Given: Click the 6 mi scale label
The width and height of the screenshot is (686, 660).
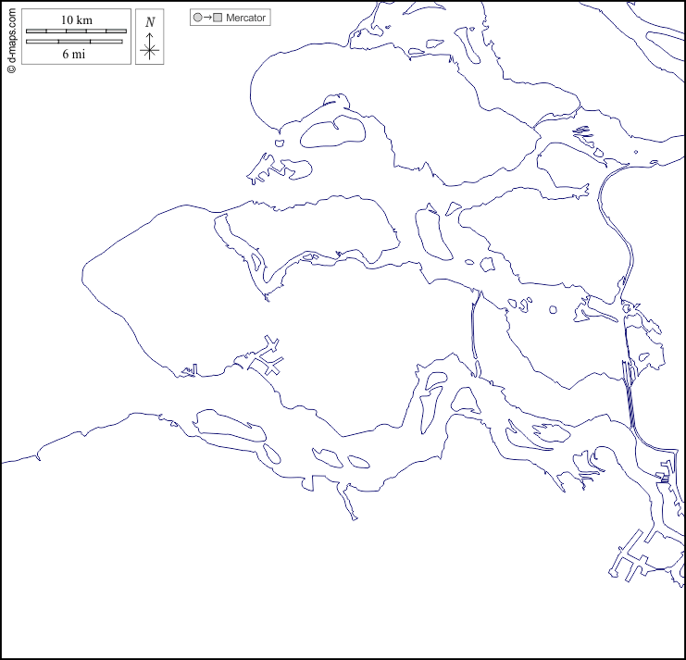Looking at the screenshot, I should tap(76, 54).
